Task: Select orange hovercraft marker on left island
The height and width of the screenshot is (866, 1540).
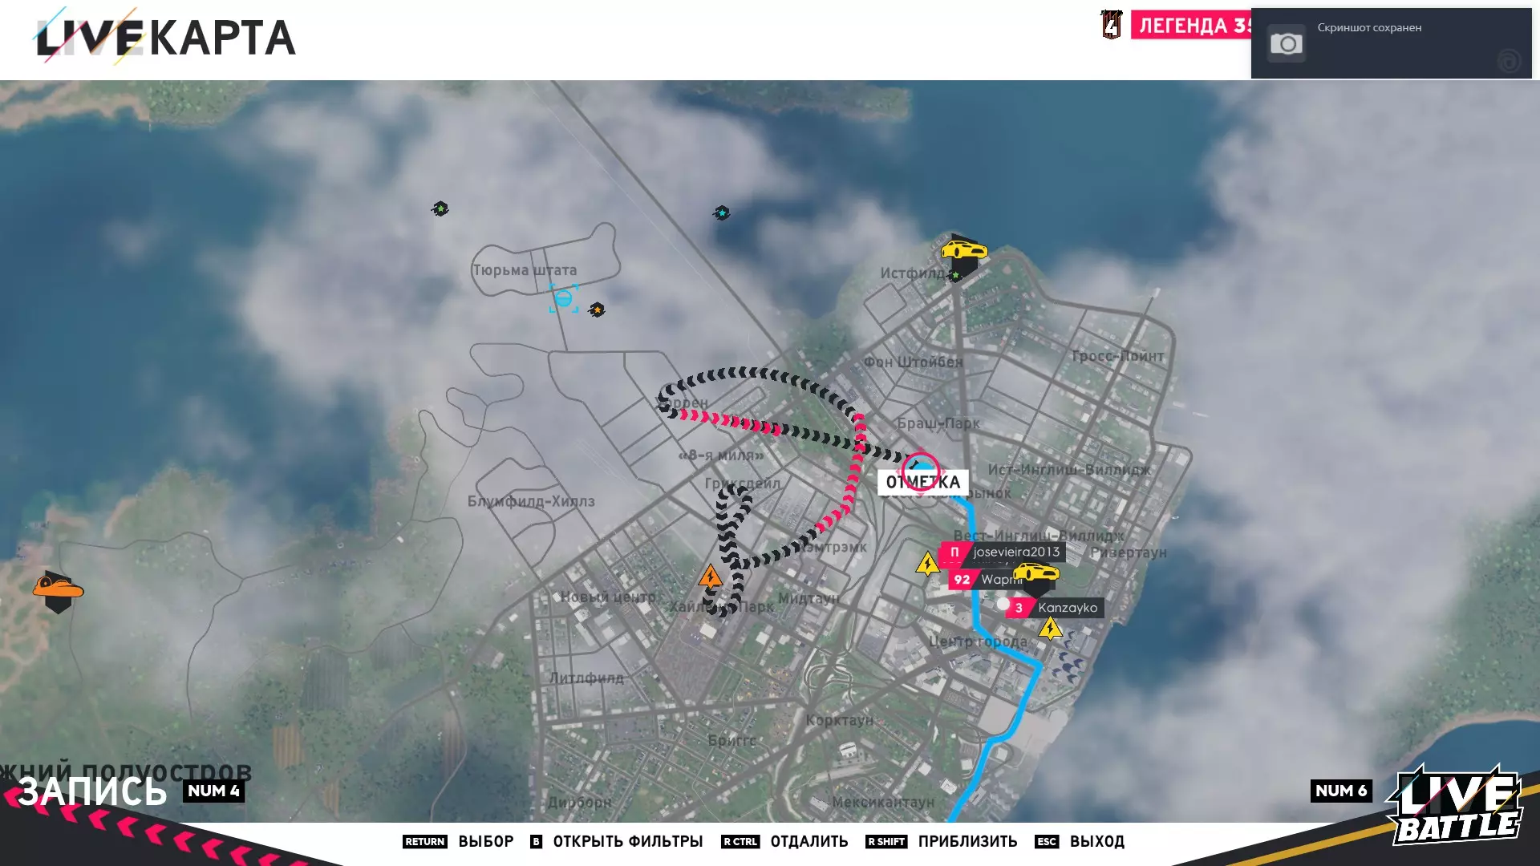Action: [x=58, y=589]
